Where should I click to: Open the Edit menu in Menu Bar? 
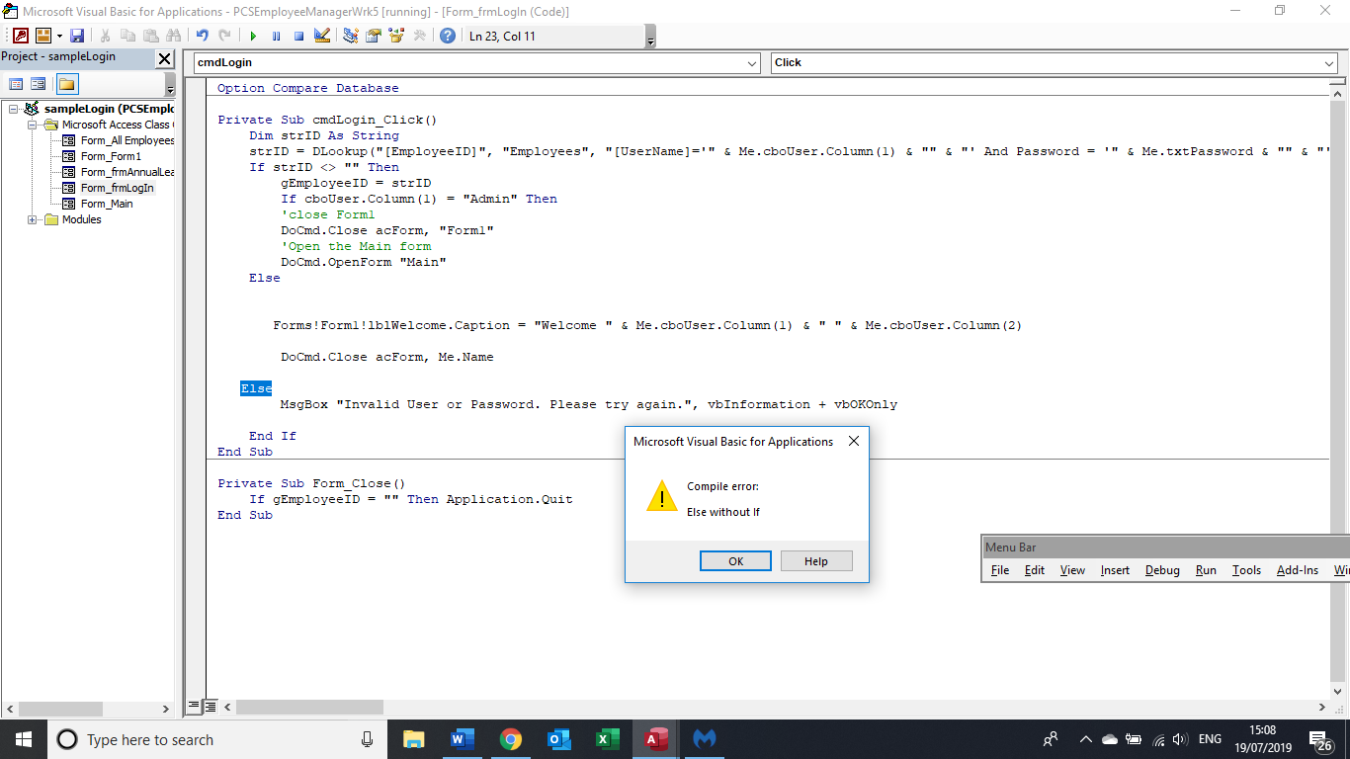click(1035, 570)
